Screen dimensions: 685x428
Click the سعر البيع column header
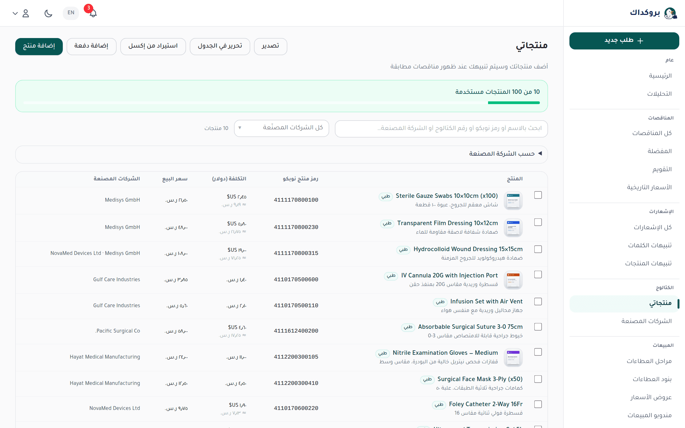(175, 179)
